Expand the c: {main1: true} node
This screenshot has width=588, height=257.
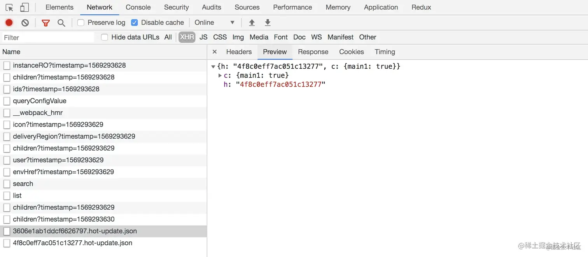(x=220, y=75)
